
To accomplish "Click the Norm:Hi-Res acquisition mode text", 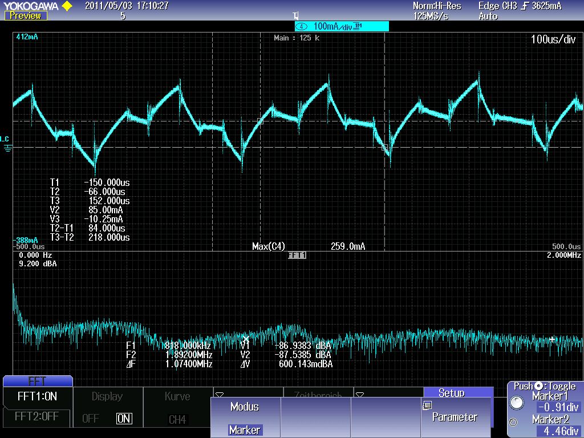I will pyautogui.click(x=437, y=6).
